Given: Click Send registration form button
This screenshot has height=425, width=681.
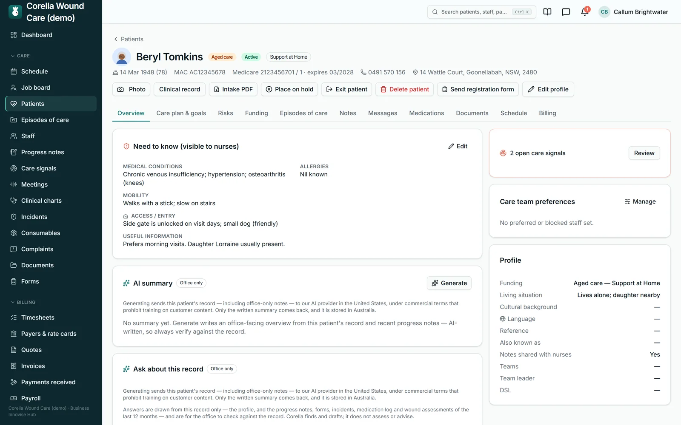Looking at the screenshot, I should (478, 89).
